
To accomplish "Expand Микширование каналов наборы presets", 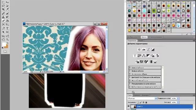I will click(x=130, y=84).
